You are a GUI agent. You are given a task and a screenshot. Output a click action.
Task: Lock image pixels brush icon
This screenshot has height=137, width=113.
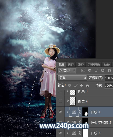(76, 86)
